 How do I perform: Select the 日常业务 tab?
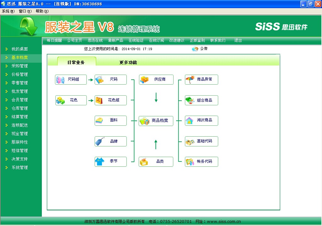tap(76, 62)
